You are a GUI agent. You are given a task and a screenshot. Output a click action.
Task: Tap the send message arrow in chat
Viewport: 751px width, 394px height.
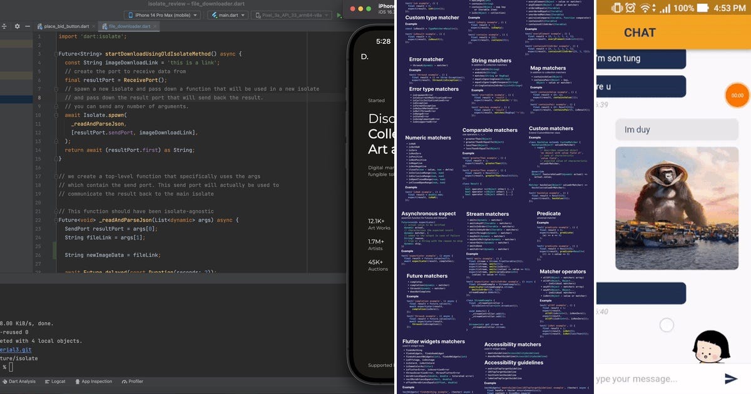(x=730, y=377)
